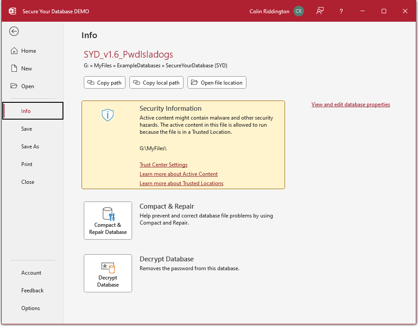The height and width of the screenshot is (326, 418).
Task: Open the Home page in Backstage
Action: pos(32,51)
